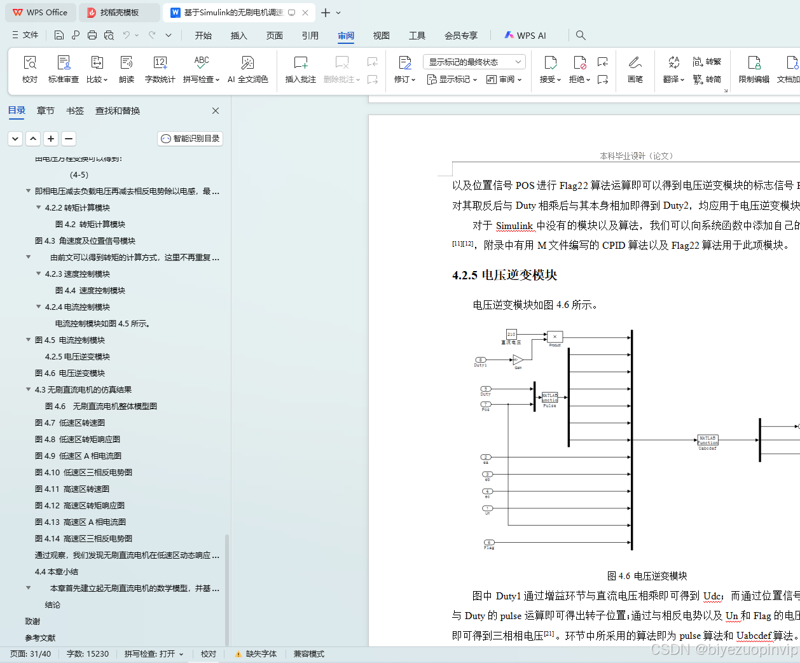Screen dimensions: 800x663
Task: Open the 校对 proofreading tool
Action: pos(30,69)
